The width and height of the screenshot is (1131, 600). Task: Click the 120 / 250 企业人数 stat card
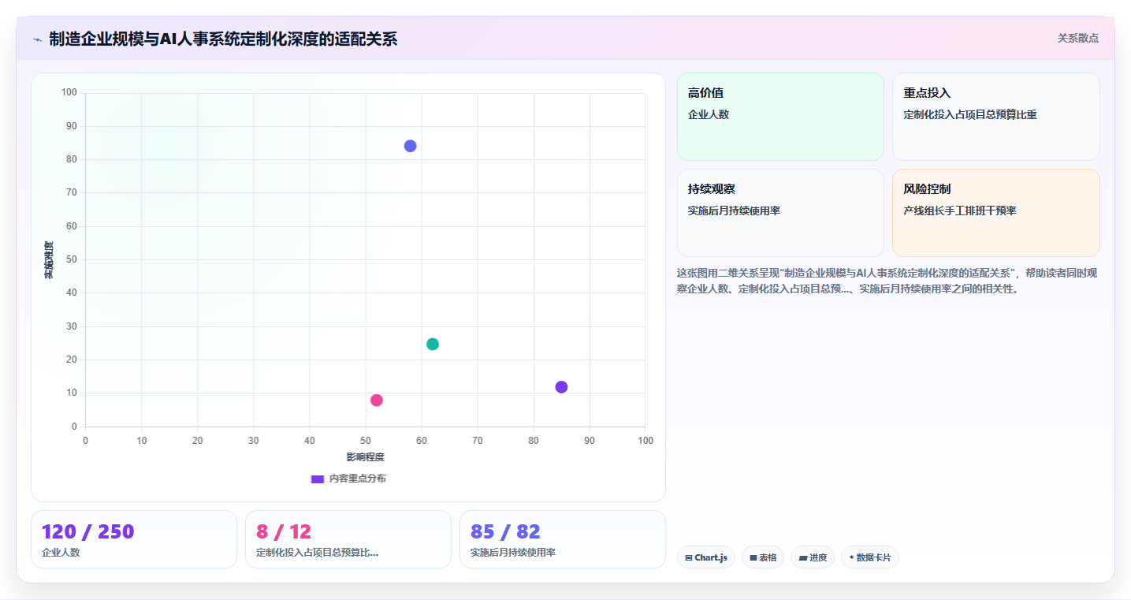(134, 539)
